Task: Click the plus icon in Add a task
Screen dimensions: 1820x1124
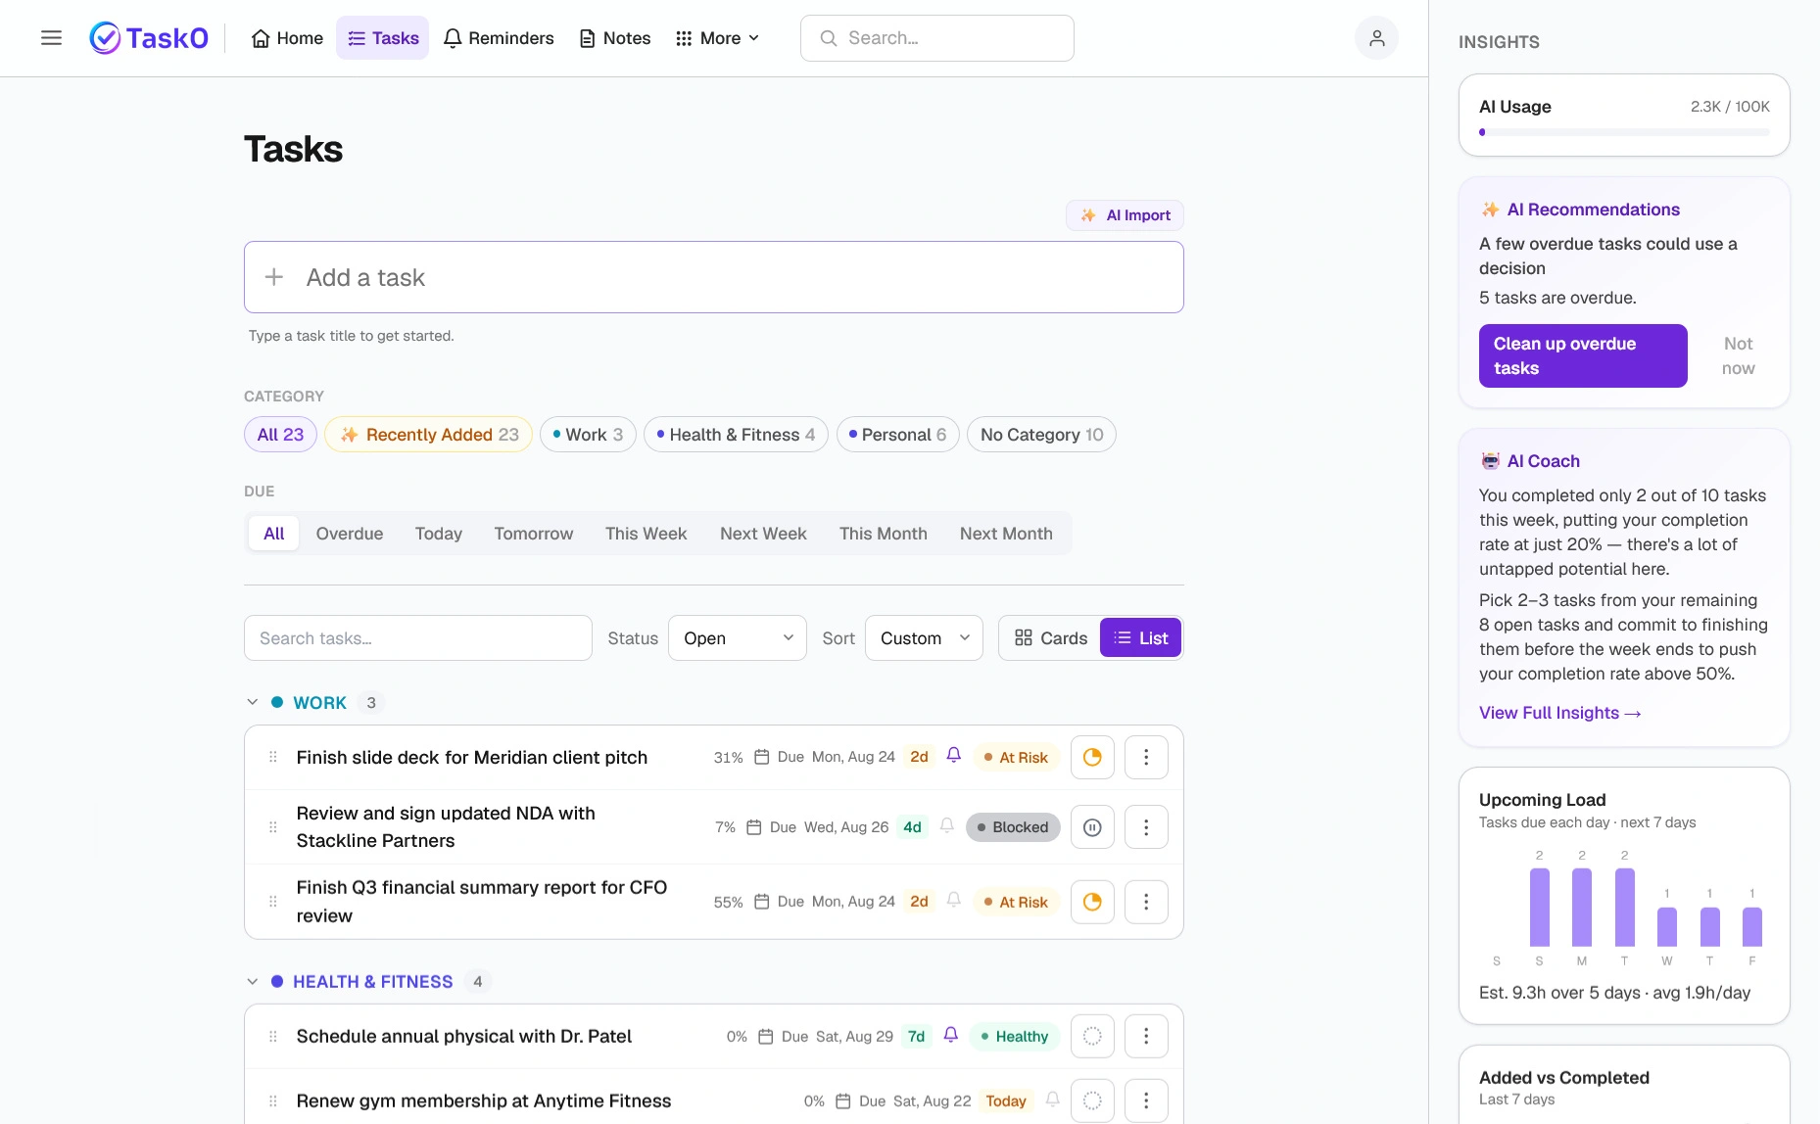Action: pos(274,278)
